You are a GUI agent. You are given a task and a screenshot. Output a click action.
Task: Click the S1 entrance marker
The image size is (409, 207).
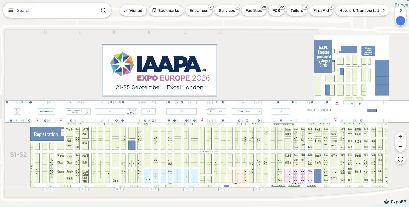coord(38,120)
